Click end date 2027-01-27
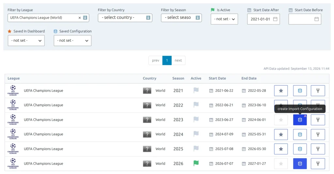 [257, 164]
